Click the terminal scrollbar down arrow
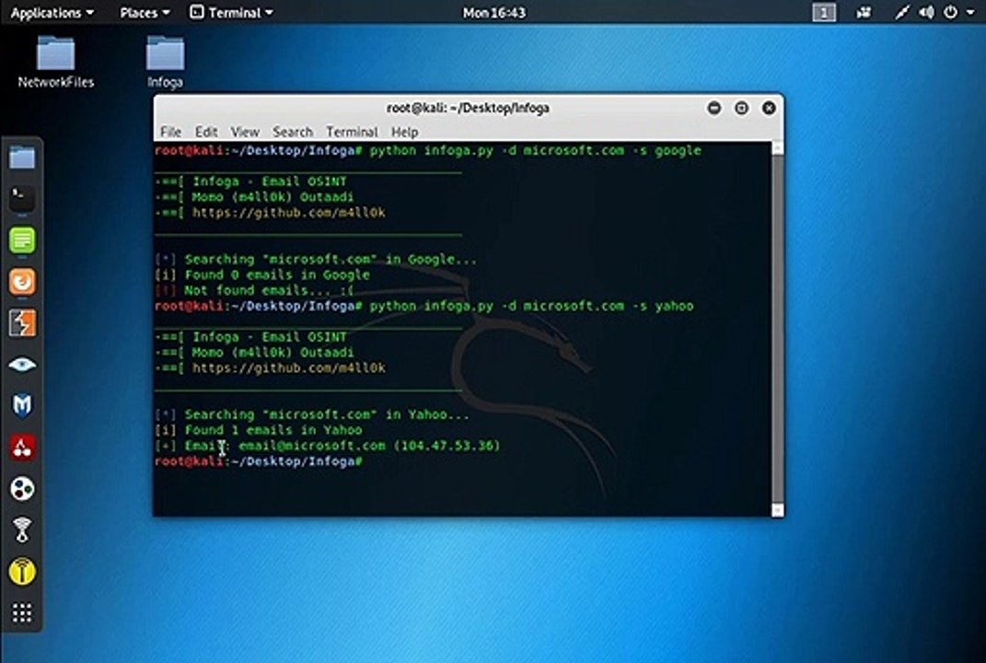This screenshot has width=986, height=663. tap(777, 510)
